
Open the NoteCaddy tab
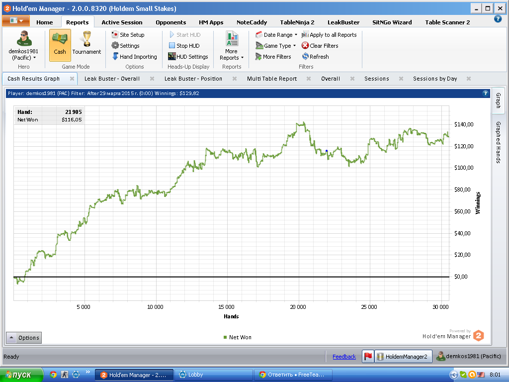coord(252,22)
